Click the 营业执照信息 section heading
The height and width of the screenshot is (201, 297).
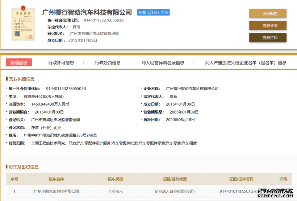coord(22,79)
